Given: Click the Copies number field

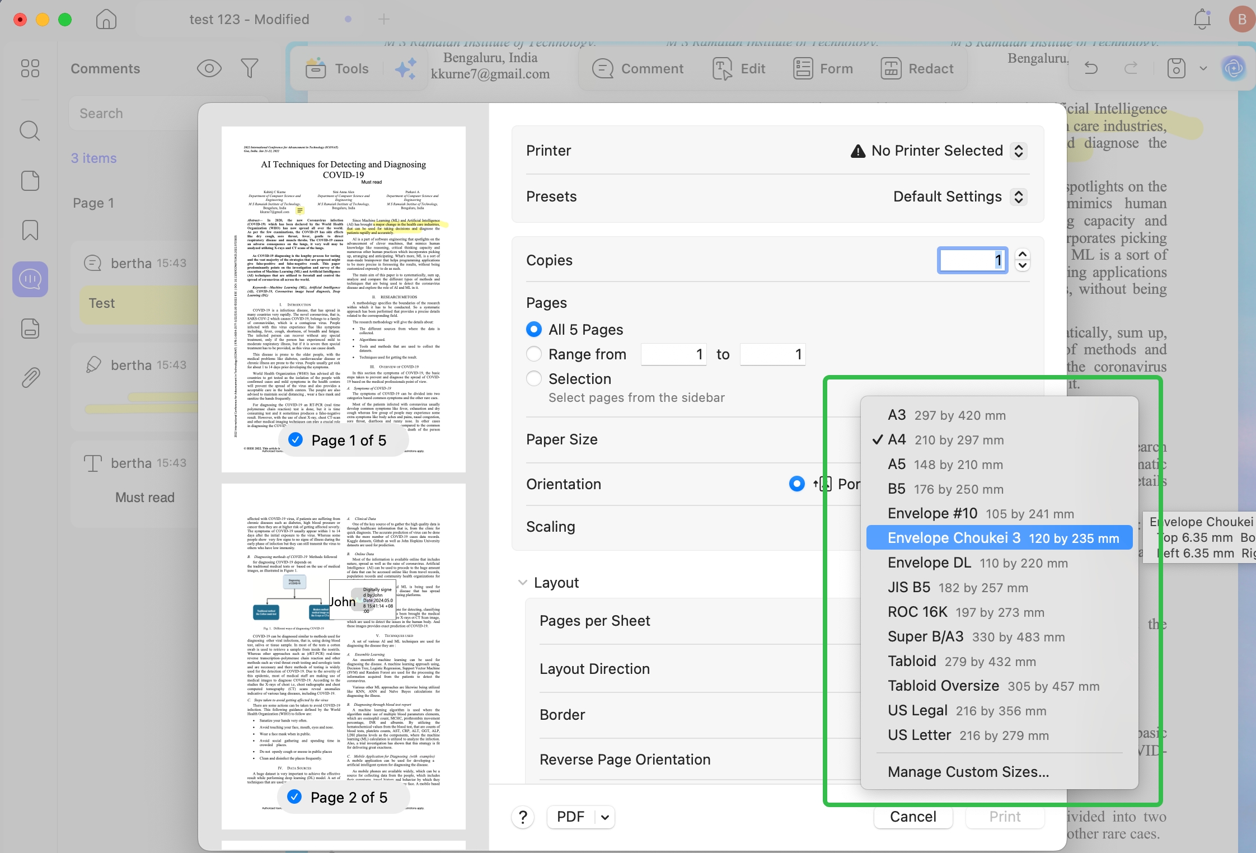Looking at the screenshot, I should point(973,260).
